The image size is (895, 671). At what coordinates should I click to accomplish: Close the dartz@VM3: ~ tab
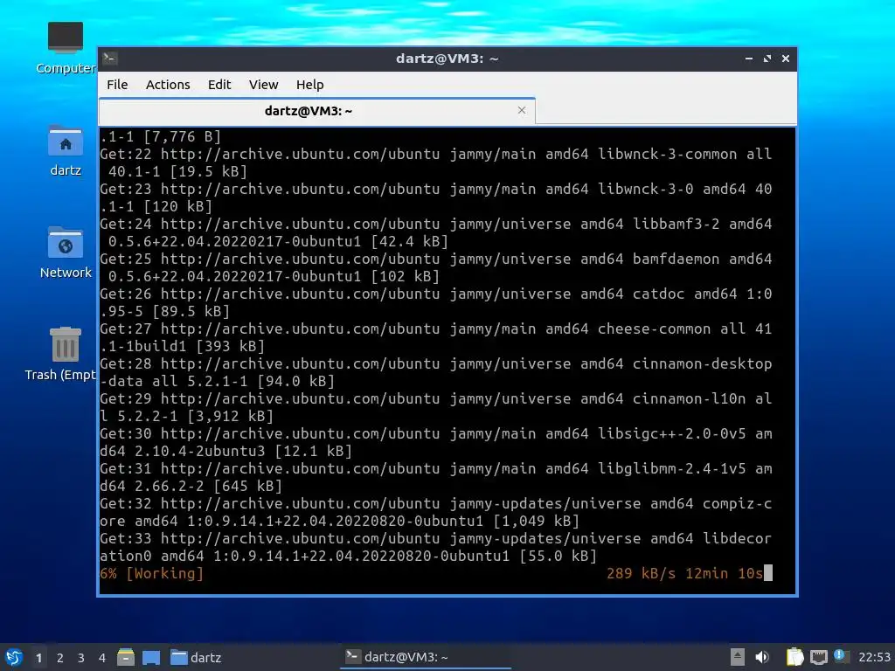(521, 110)
